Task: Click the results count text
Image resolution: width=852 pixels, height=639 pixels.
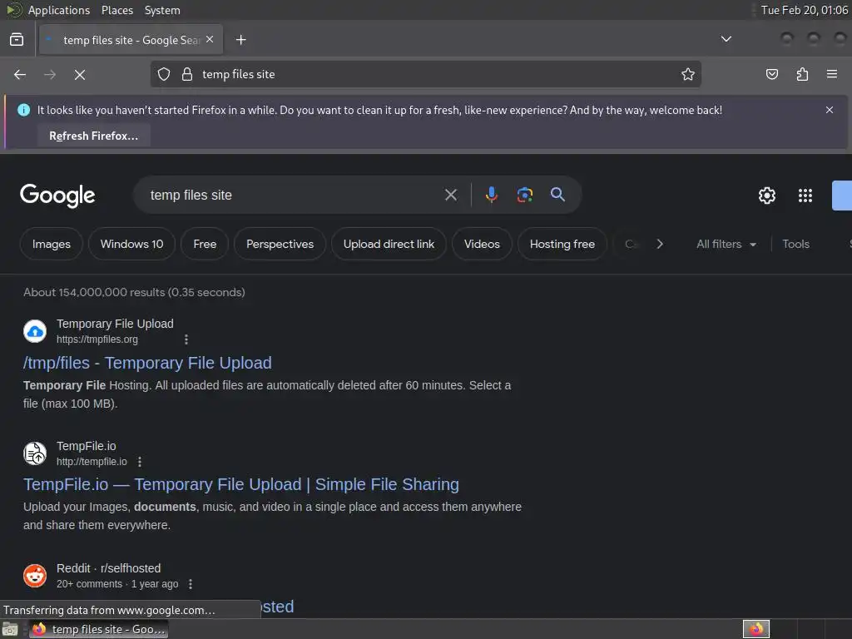Action: point(134,292)
